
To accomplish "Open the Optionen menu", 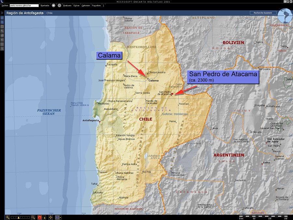I will (x=86, y=6).
